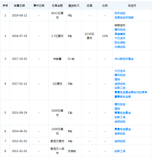This screenshot has height=157, width=152.
Task: Open 阳光保险 investor link
Action: (120, 42)
